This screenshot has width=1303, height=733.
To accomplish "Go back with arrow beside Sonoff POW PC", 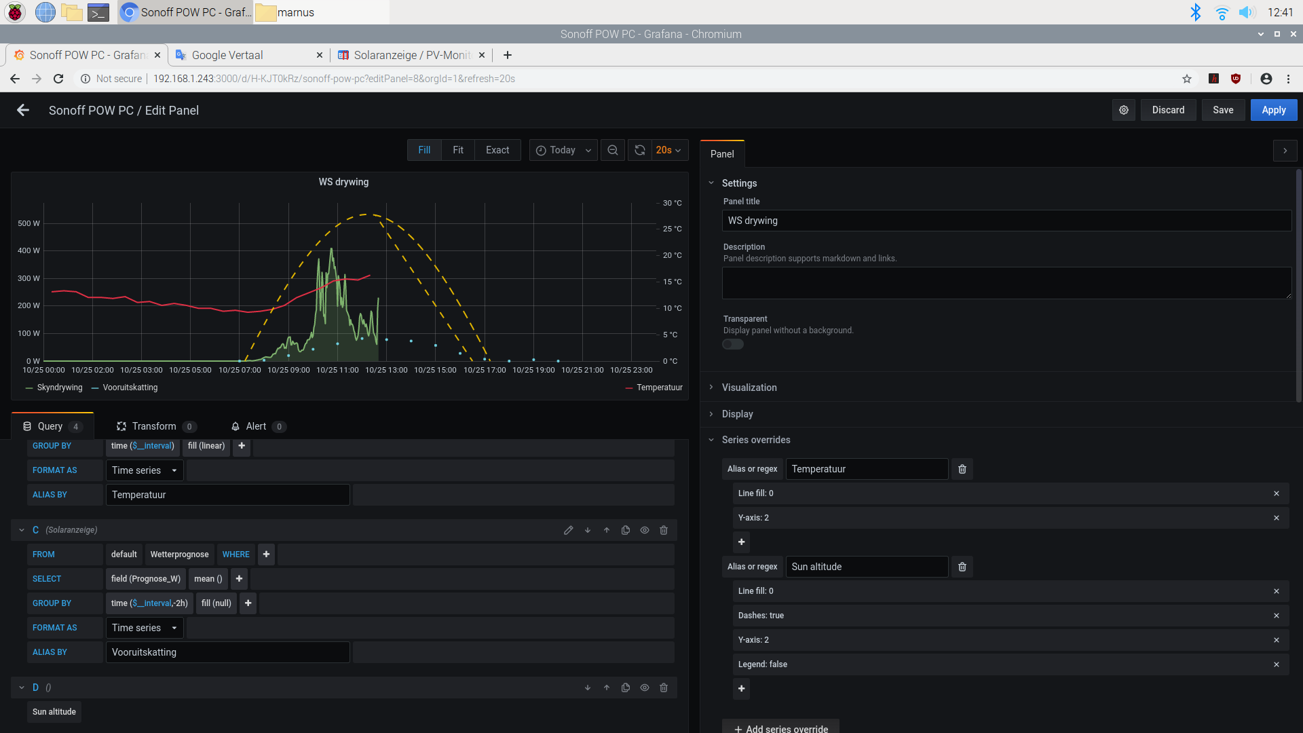I will coord(23,110).
